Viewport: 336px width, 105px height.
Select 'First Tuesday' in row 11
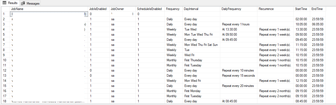[201, 65]
